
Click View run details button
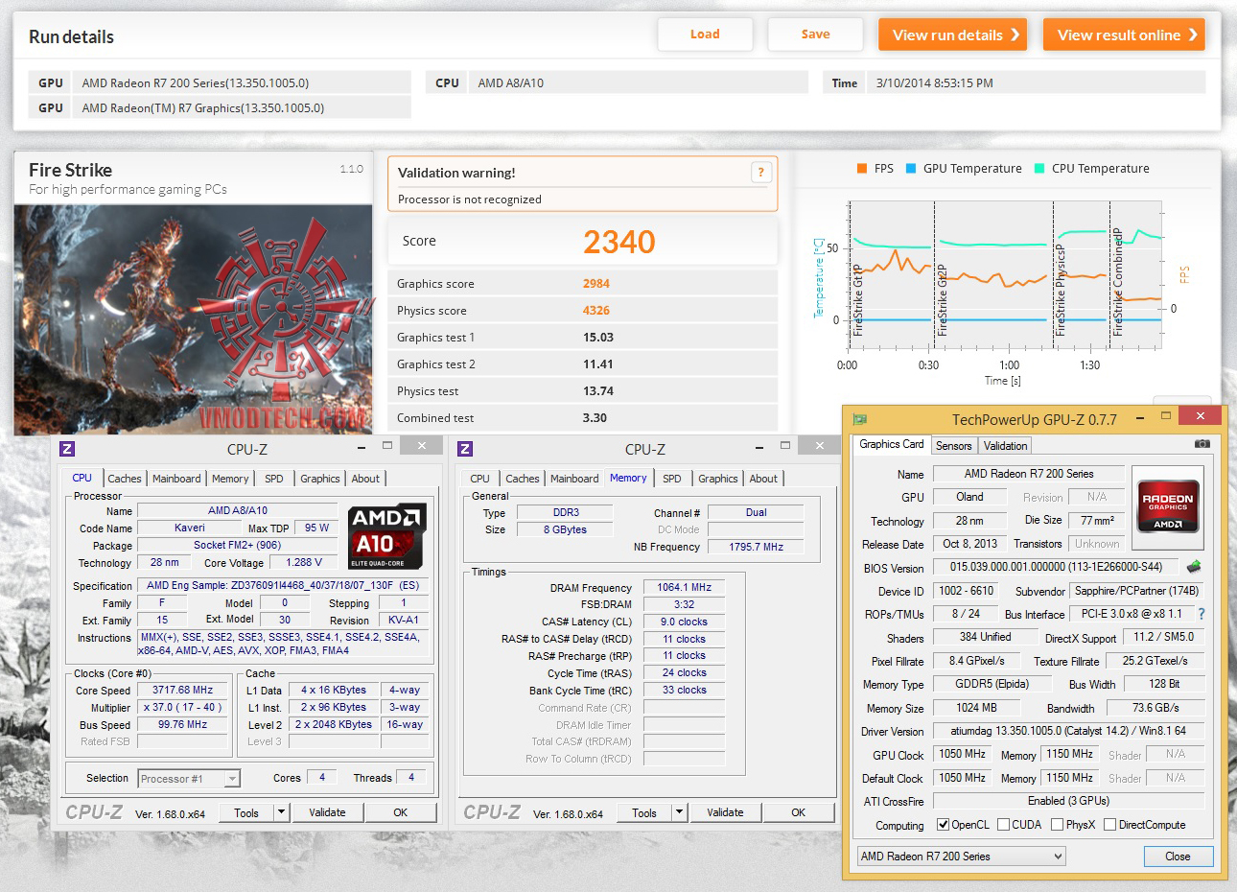(952, 35)
